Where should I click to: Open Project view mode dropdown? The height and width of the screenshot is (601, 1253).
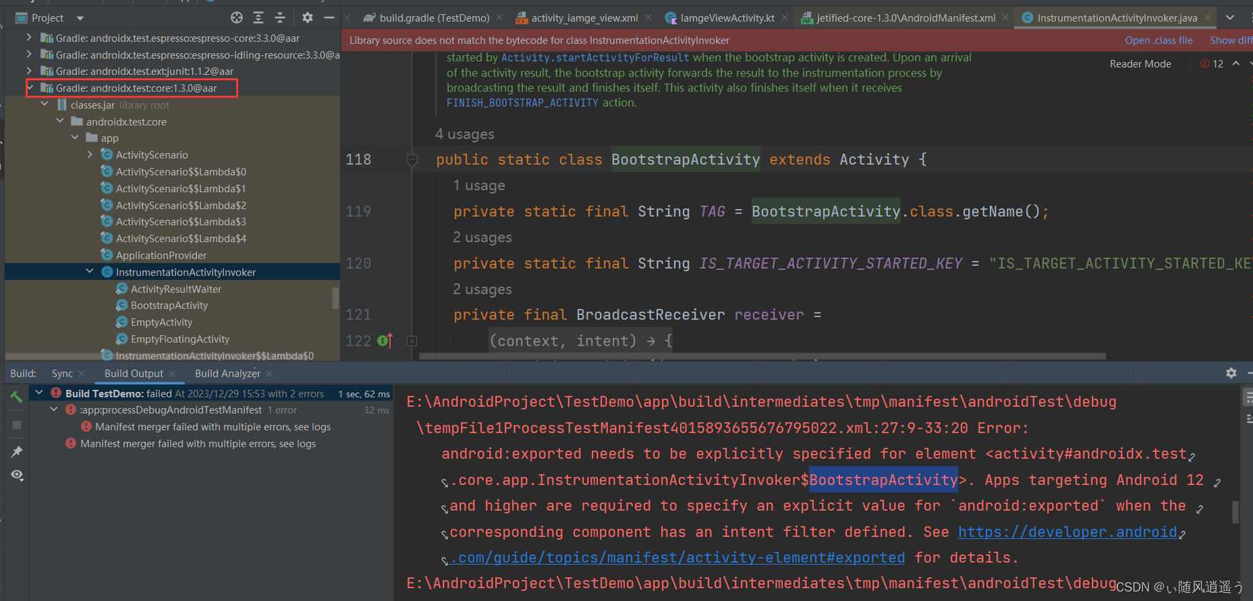coord(80,18)
